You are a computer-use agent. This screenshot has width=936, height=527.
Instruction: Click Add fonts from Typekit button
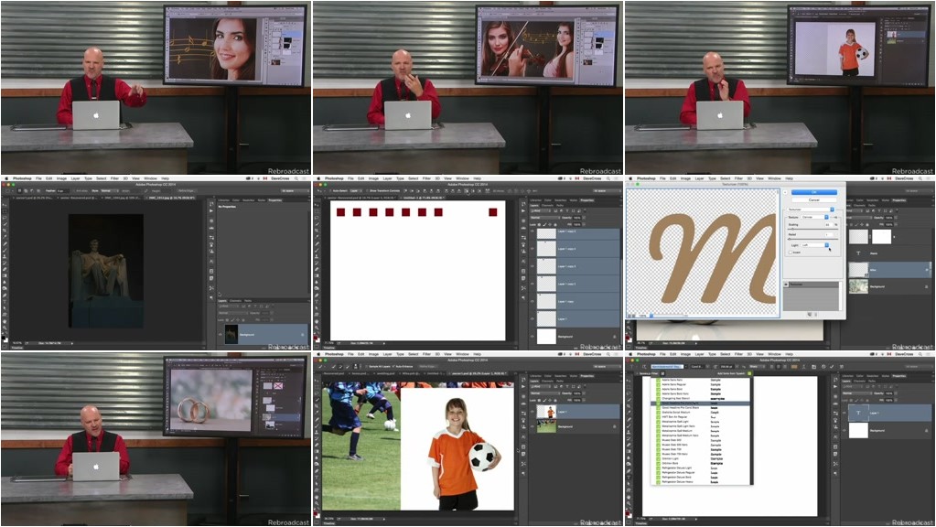(x=731, y=373)
